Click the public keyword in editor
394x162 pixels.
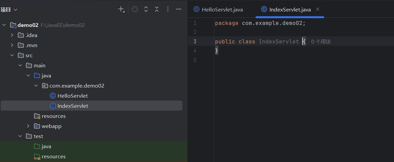tap(225, 41)
